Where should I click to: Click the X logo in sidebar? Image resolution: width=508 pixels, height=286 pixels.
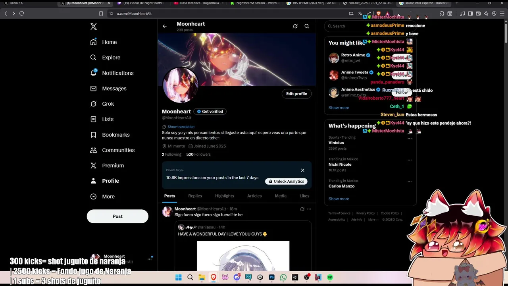pos(93,27)
